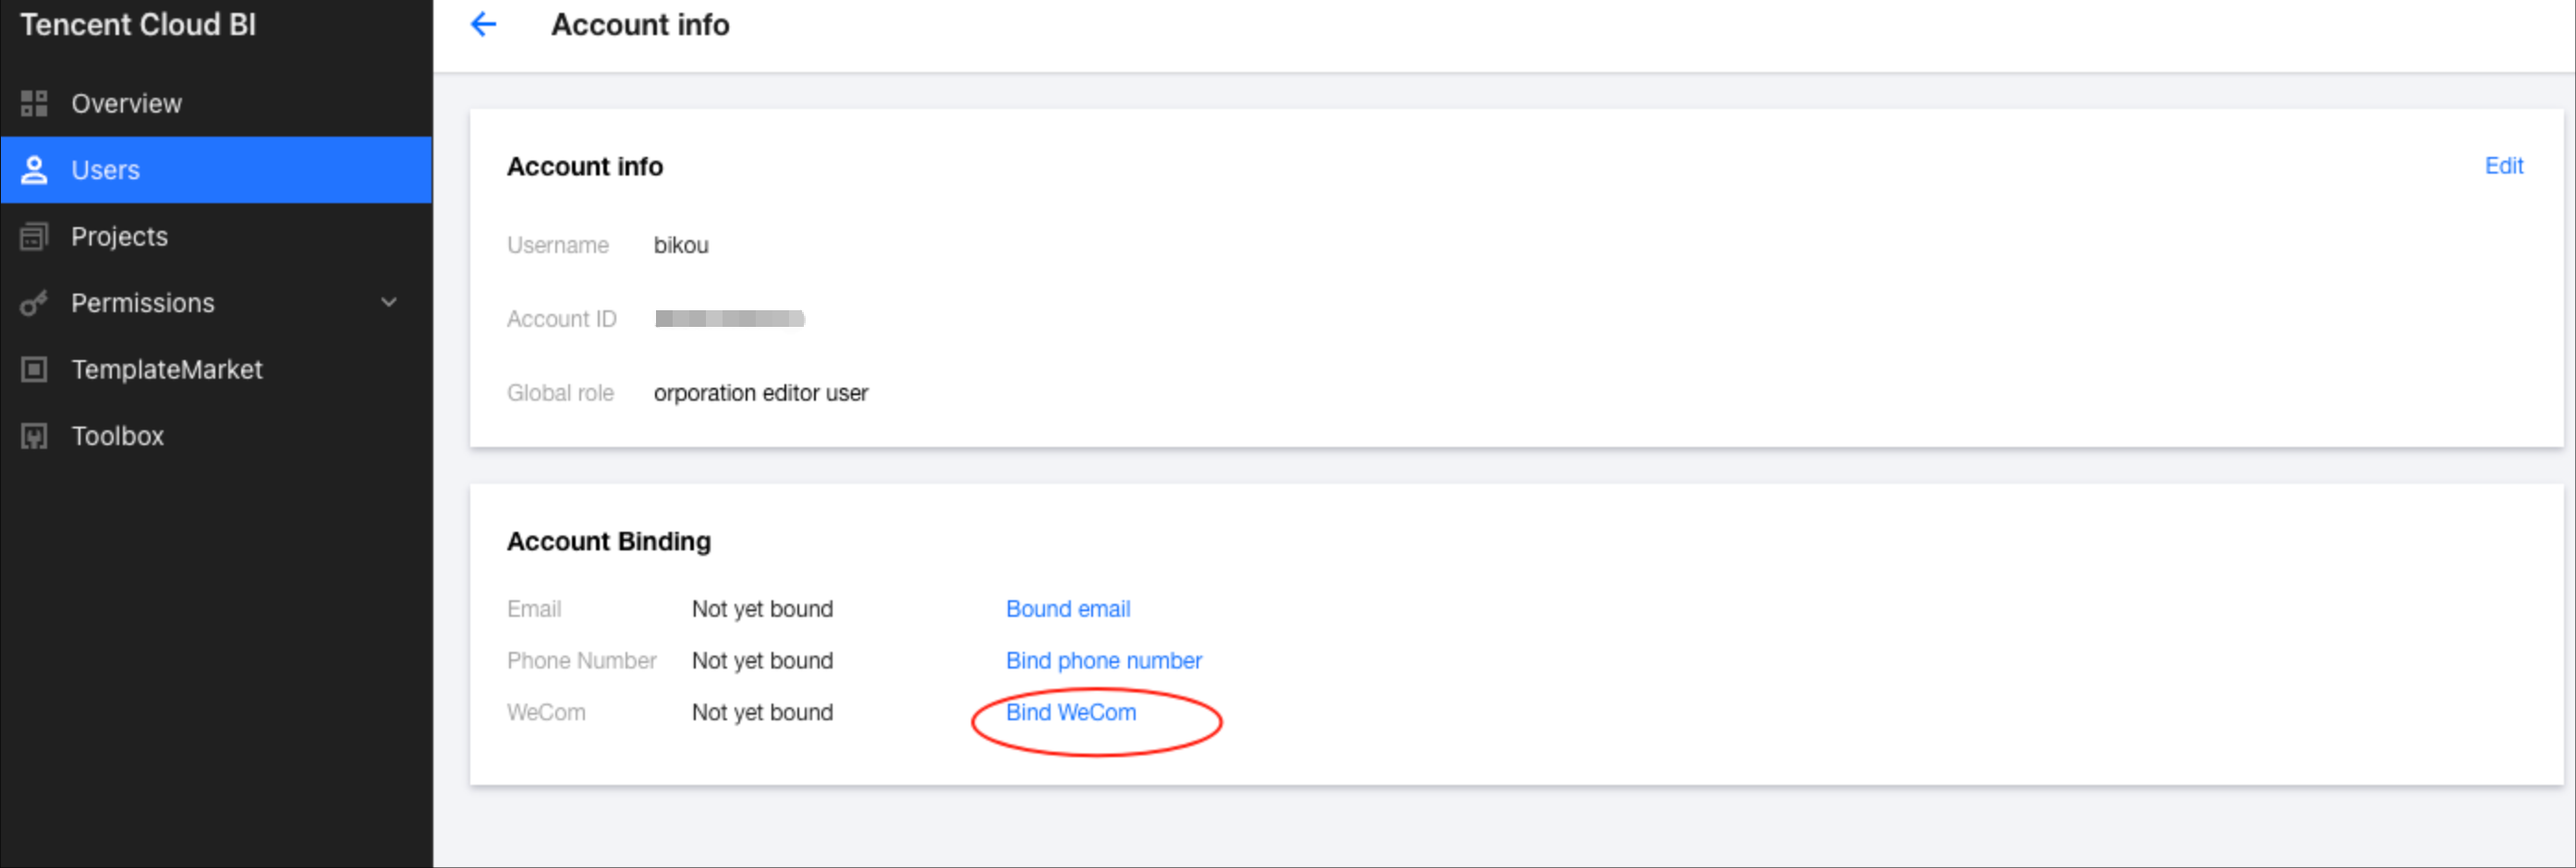
Task: Open the Permissions menu
Action: point(142,303)
